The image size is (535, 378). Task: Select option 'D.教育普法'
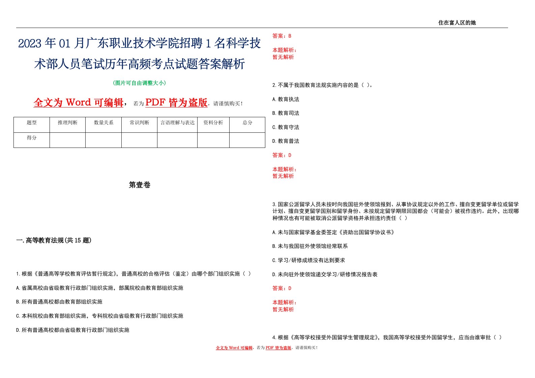point(286,141)
